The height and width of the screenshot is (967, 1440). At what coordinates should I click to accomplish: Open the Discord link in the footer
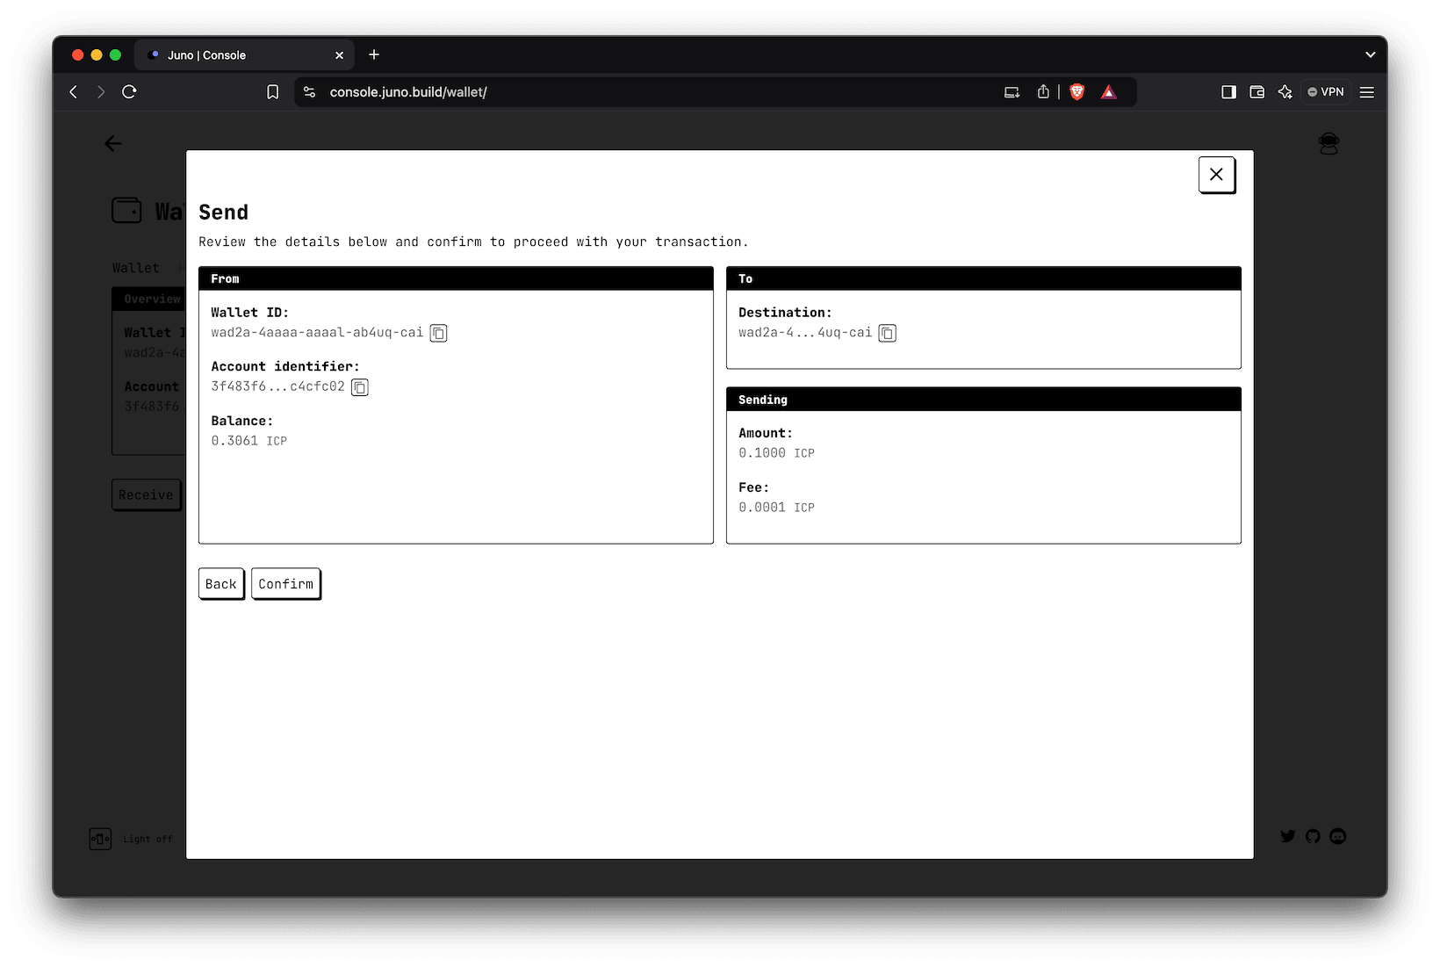pyautogui.click(x=1337, y=836)
